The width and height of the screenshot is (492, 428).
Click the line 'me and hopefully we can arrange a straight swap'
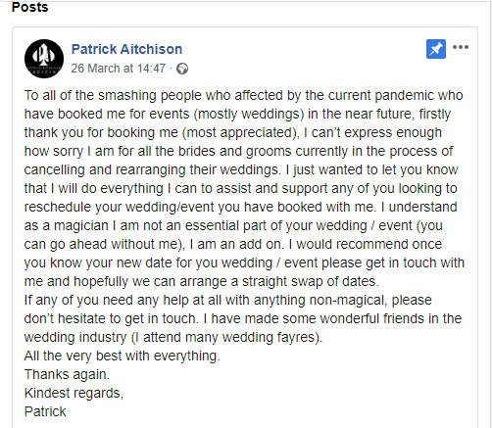pos(202,281)
